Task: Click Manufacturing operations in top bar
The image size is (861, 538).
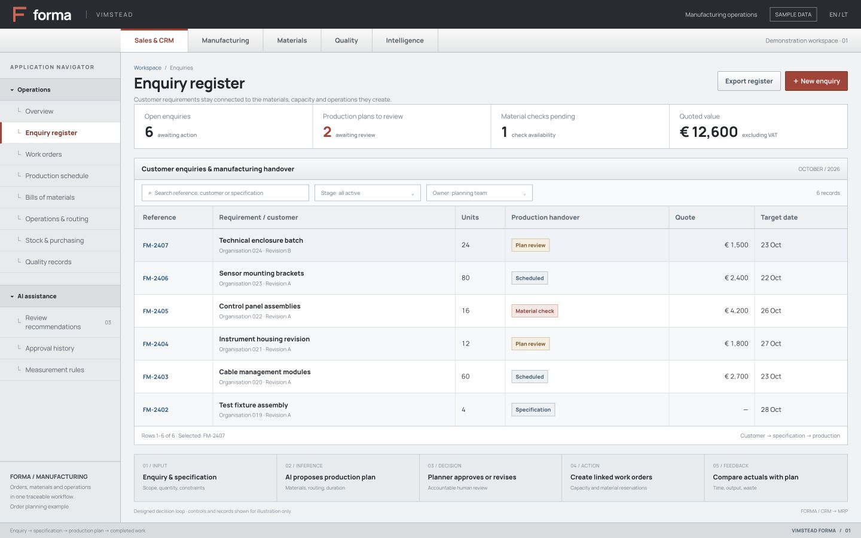Action: tap(721, 15)
